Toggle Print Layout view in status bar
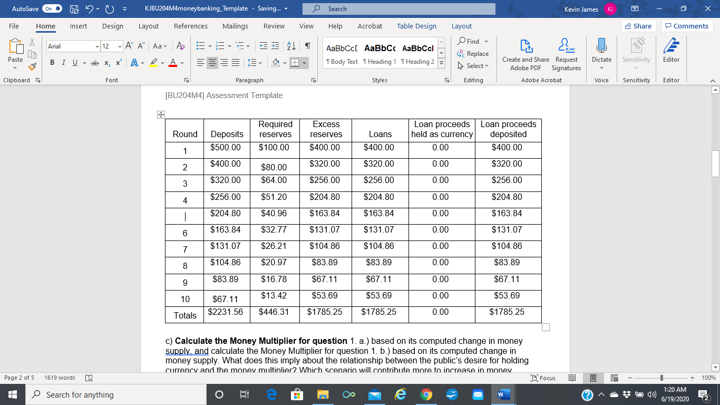Image resolution: width=720 pixels, height=405 pixels. (x=593, y=378)
